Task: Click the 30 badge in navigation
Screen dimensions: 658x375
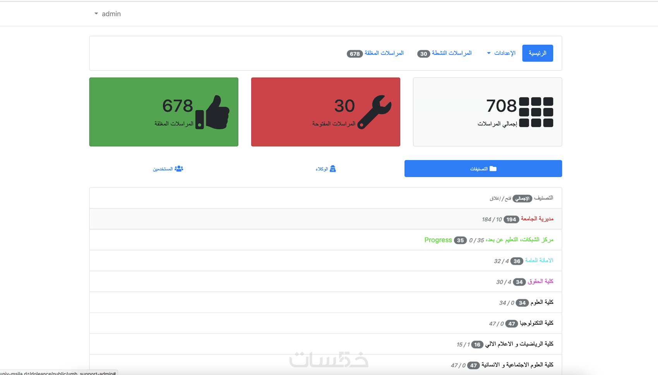Action: [x=423, y=54]
